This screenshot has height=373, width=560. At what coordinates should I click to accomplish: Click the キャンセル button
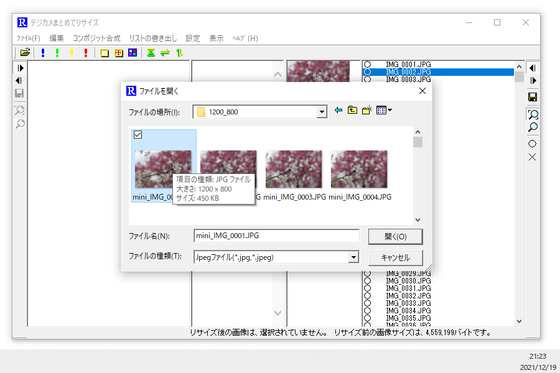(x=395, y=258)
